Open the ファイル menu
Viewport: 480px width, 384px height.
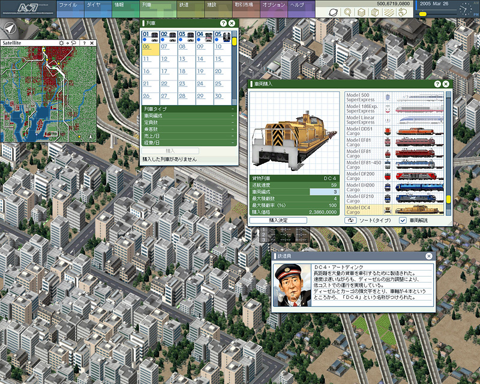click(x=70, y=9)
